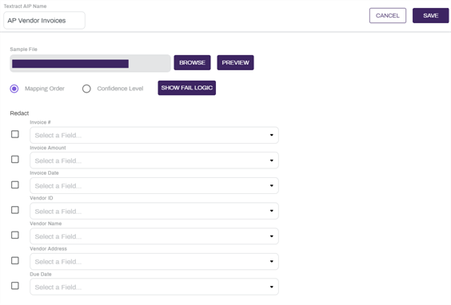The image size is (451, 305).
Task: Save the Textract AIP configuration
Action: point(430,15)
